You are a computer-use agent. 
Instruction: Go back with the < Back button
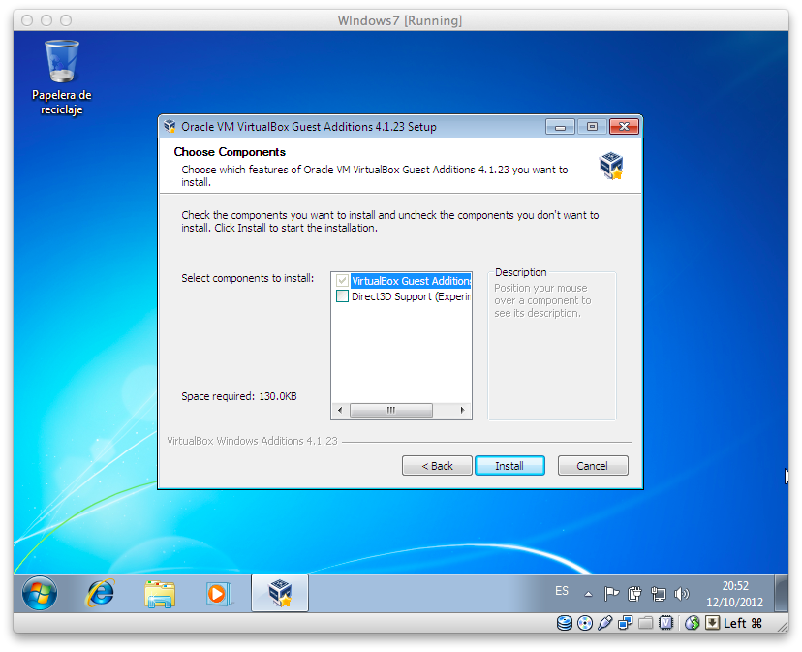[437, 466]
